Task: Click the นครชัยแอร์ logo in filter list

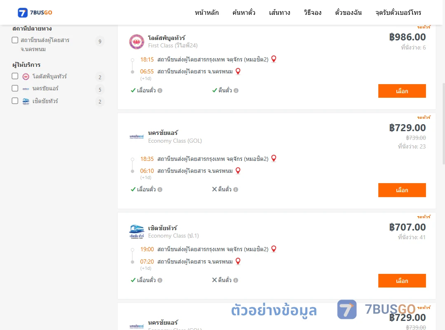Action: tap(26, 89)
